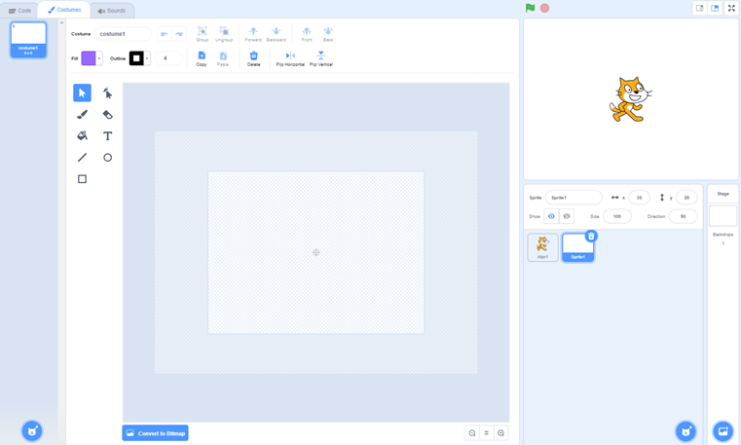Reset canvas zoom to default

click(x=486, y=432)
